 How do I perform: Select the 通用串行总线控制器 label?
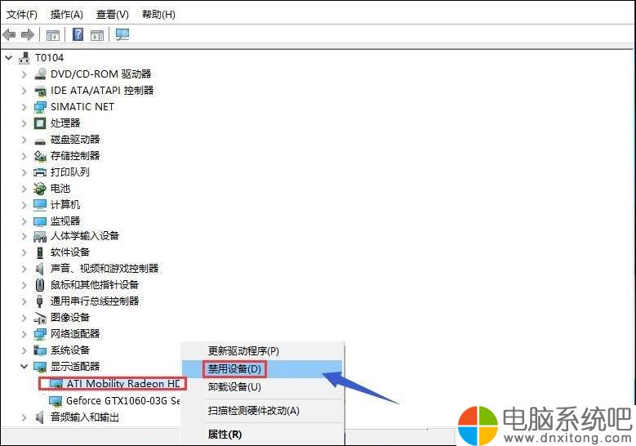click(x=95, y=301)
